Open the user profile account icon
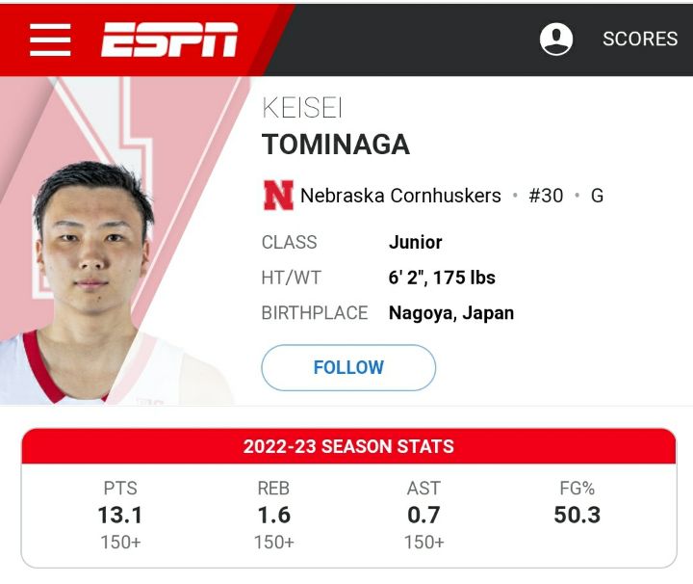The image size is (693, 584). coord(556,39)
